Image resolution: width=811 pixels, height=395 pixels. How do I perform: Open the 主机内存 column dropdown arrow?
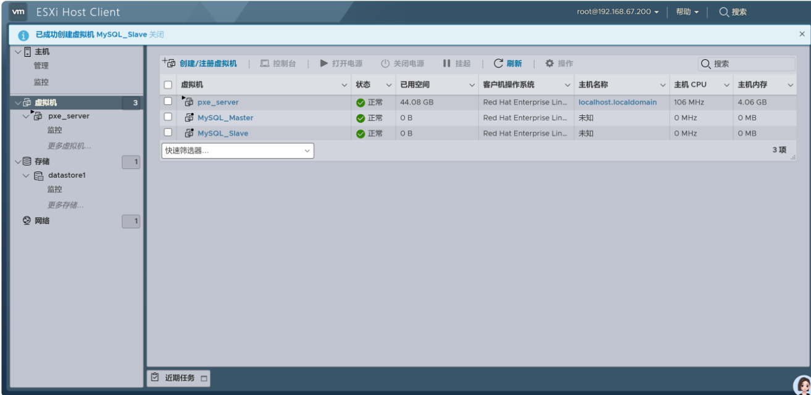tap(791, 85)
